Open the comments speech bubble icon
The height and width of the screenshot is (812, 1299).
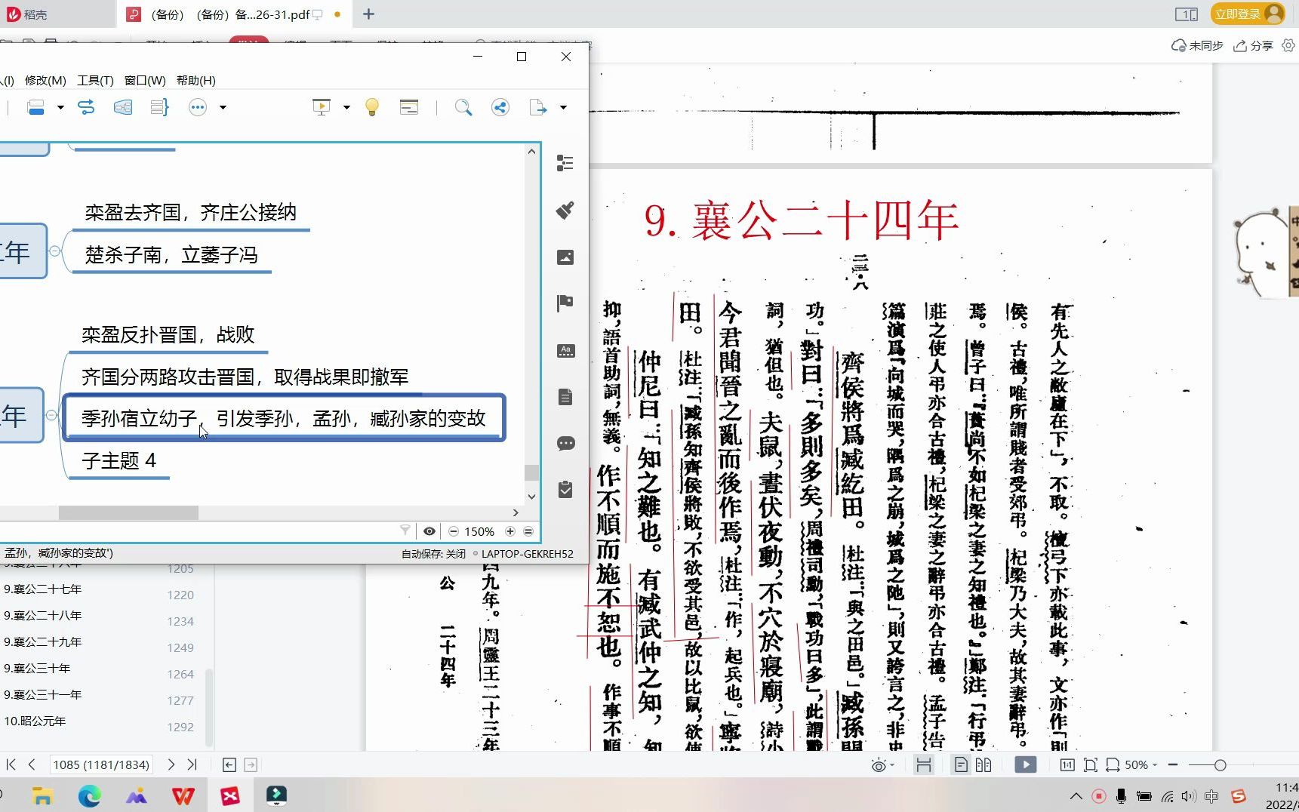coord(565,443)
